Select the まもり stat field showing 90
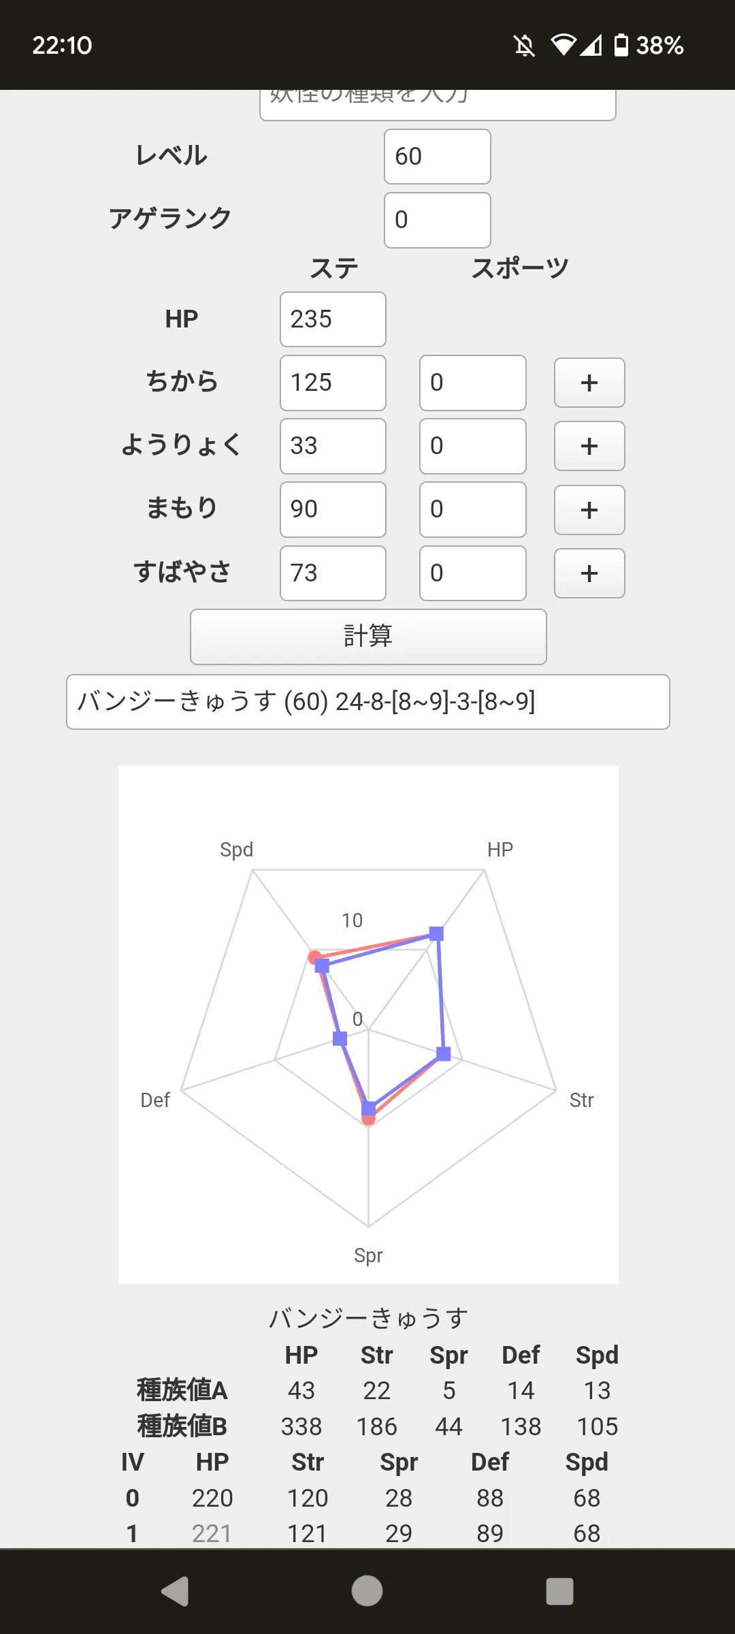 (333, 509)
